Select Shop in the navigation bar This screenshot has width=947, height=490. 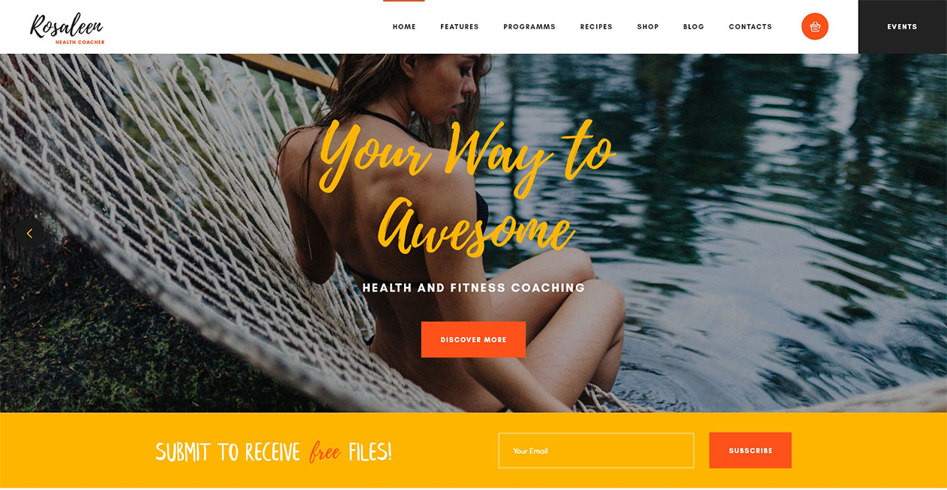[x=648, y=27]
